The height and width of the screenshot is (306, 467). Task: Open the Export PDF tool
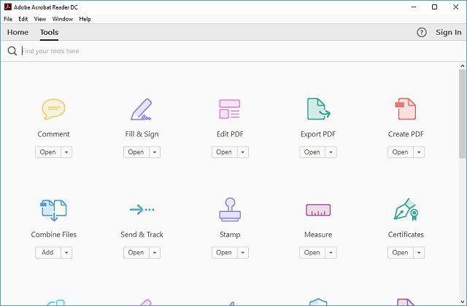tap(312, 152)
